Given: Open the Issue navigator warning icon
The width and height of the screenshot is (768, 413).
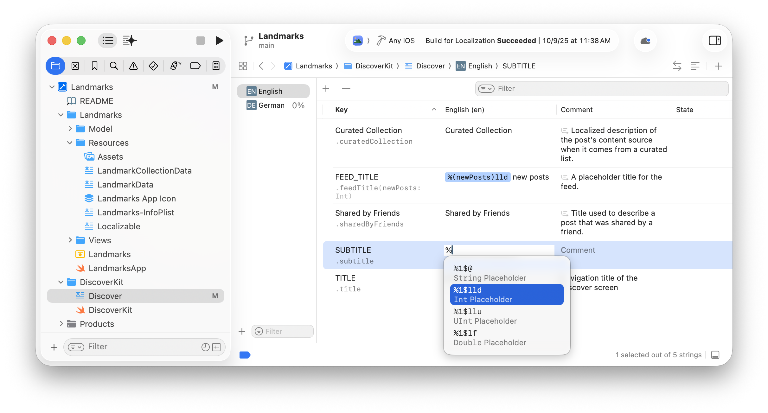Looking at the screenshot, I should coord(133,66).
